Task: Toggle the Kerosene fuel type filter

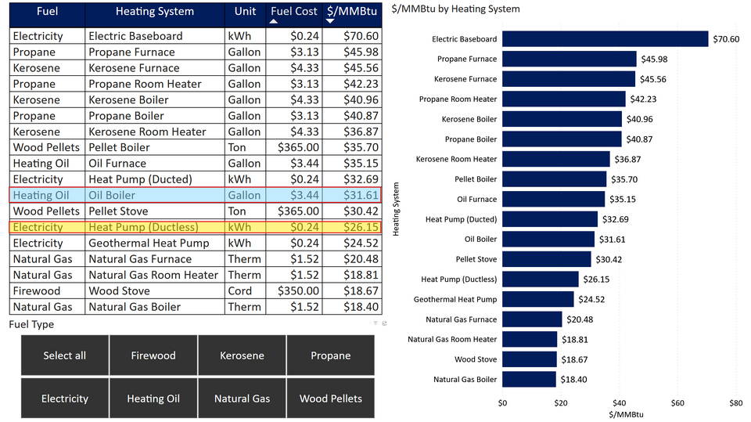Action: click(x=242, y=355)
